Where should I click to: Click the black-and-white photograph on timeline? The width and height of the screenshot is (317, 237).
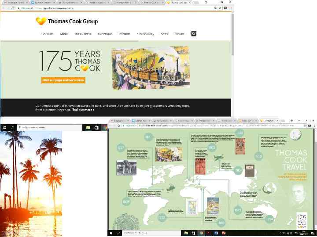pyautogui.click(x=126, y=168)
